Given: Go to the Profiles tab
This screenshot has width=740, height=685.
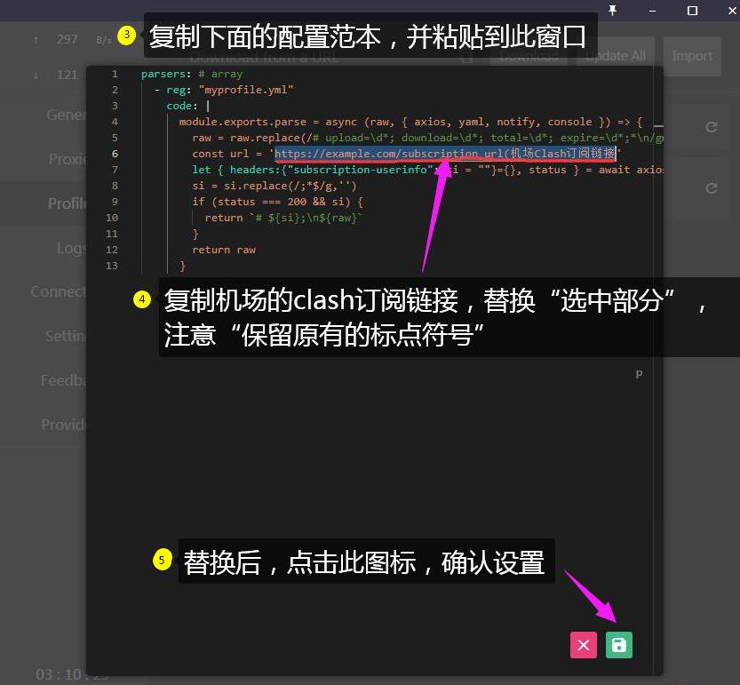Looking at the screenshot, I should [x=67, y=203].
